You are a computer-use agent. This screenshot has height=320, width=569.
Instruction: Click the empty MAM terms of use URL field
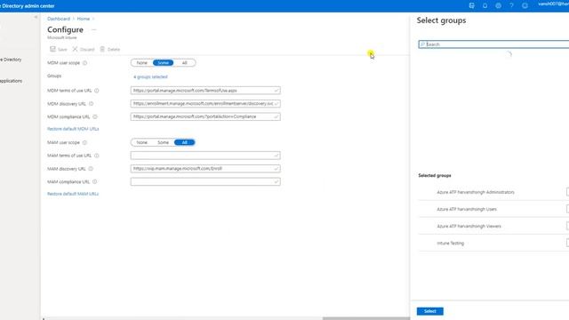coord(205,156)
